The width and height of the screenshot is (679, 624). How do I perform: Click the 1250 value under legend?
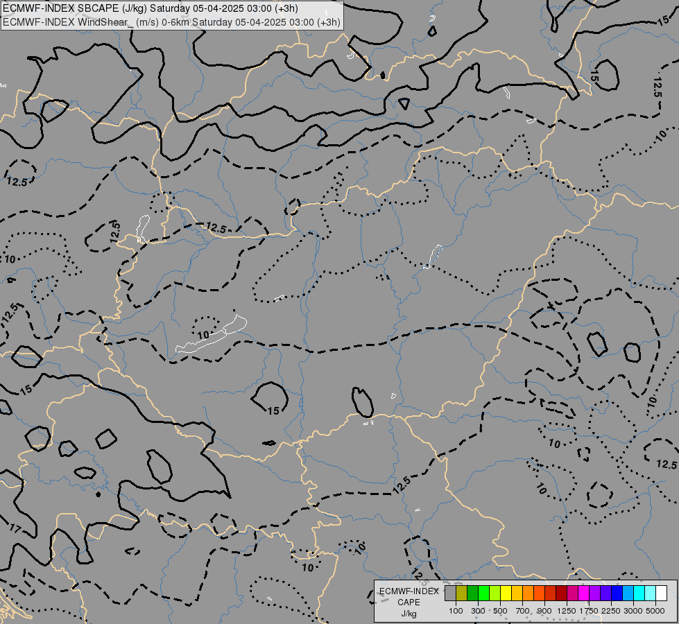(x=567, y=611)
